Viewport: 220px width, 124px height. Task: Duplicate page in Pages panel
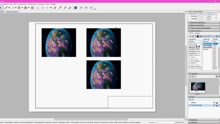point(192,76)
